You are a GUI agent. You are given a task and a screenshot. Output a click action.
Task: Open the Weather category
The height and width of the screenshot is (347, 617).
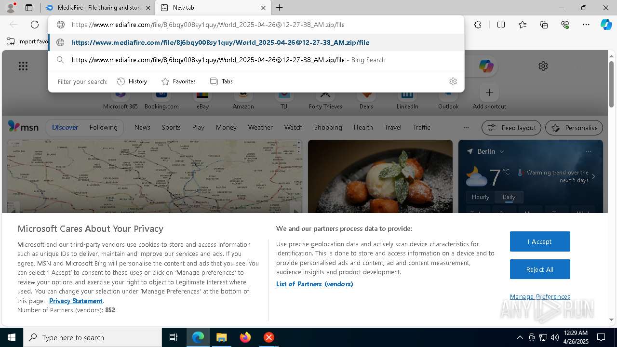260,127
